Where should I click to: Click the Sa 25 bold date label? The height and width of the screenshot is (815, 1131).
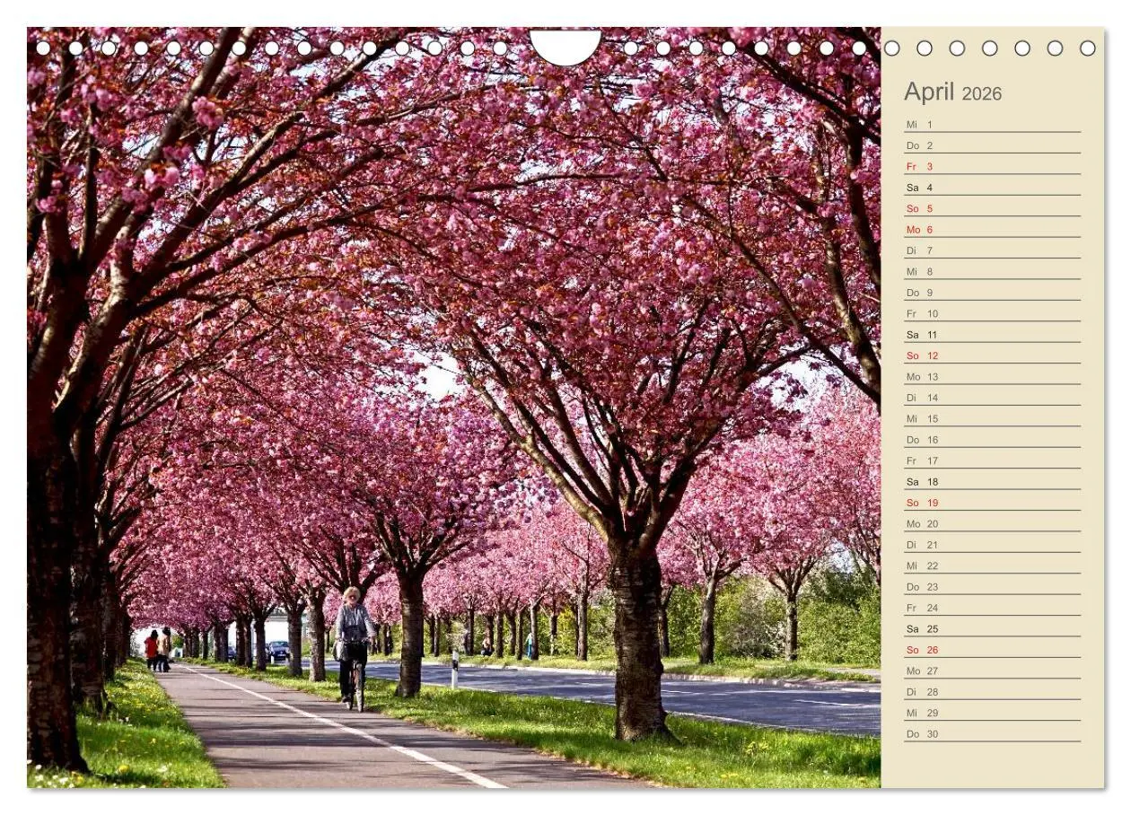point(921,628)
